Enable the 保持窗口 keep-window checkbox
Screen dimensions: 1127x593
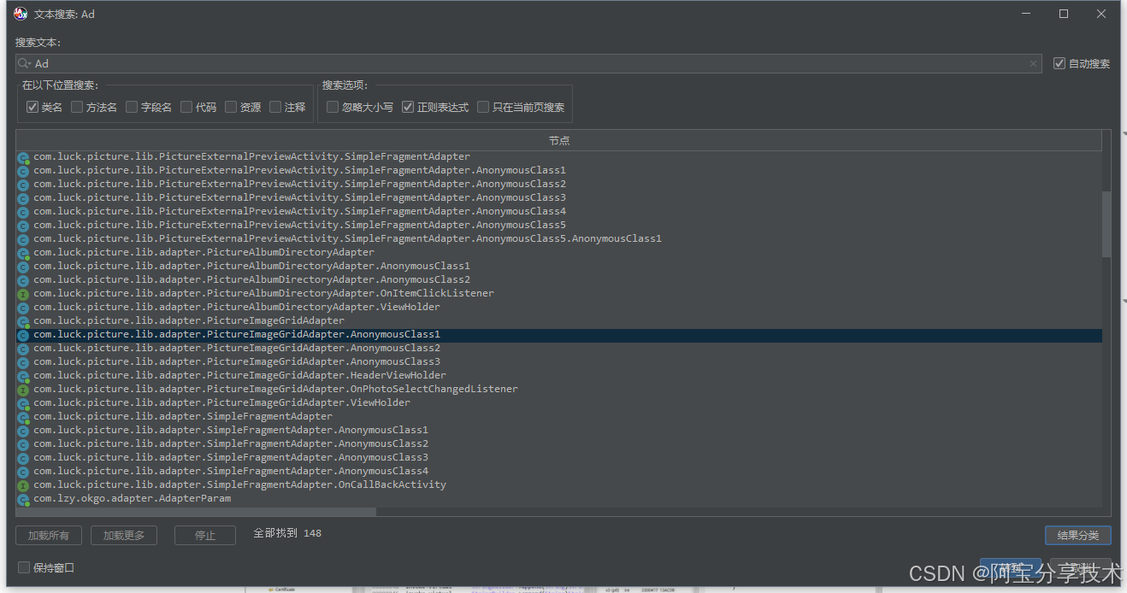click(24, 567)
